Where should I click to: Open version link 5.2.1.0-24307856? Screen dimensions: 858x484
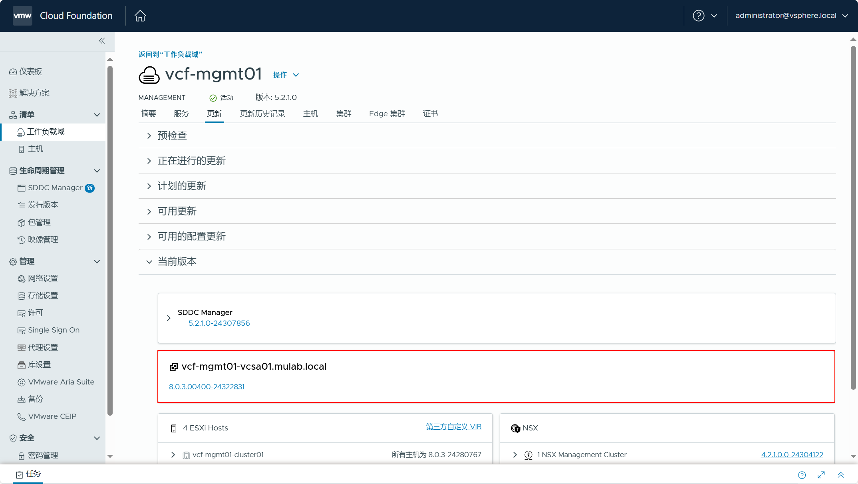pyautogui.click(x=219, y=323)
